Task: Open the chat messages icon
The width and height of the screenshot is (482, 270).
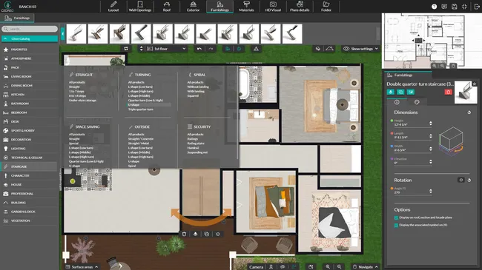Action: click(x=444, y=7)
